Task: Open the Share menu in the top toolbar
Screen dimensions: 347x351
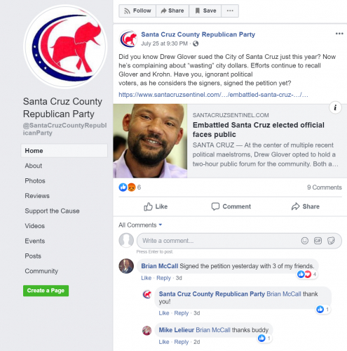Action: [172, 11]
